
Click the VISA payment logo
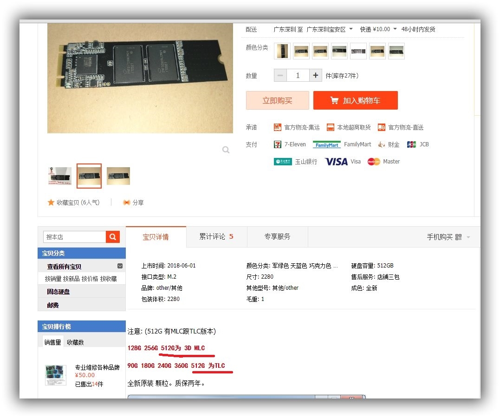336,162
